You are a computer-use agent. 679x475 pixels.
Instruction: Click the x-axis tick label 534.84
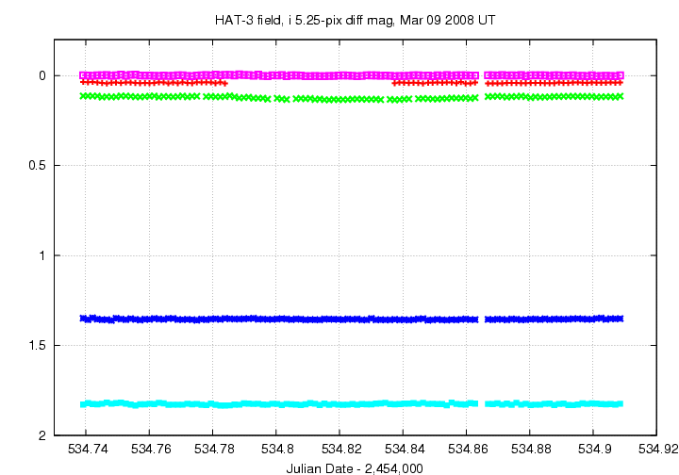coord(405,449)
